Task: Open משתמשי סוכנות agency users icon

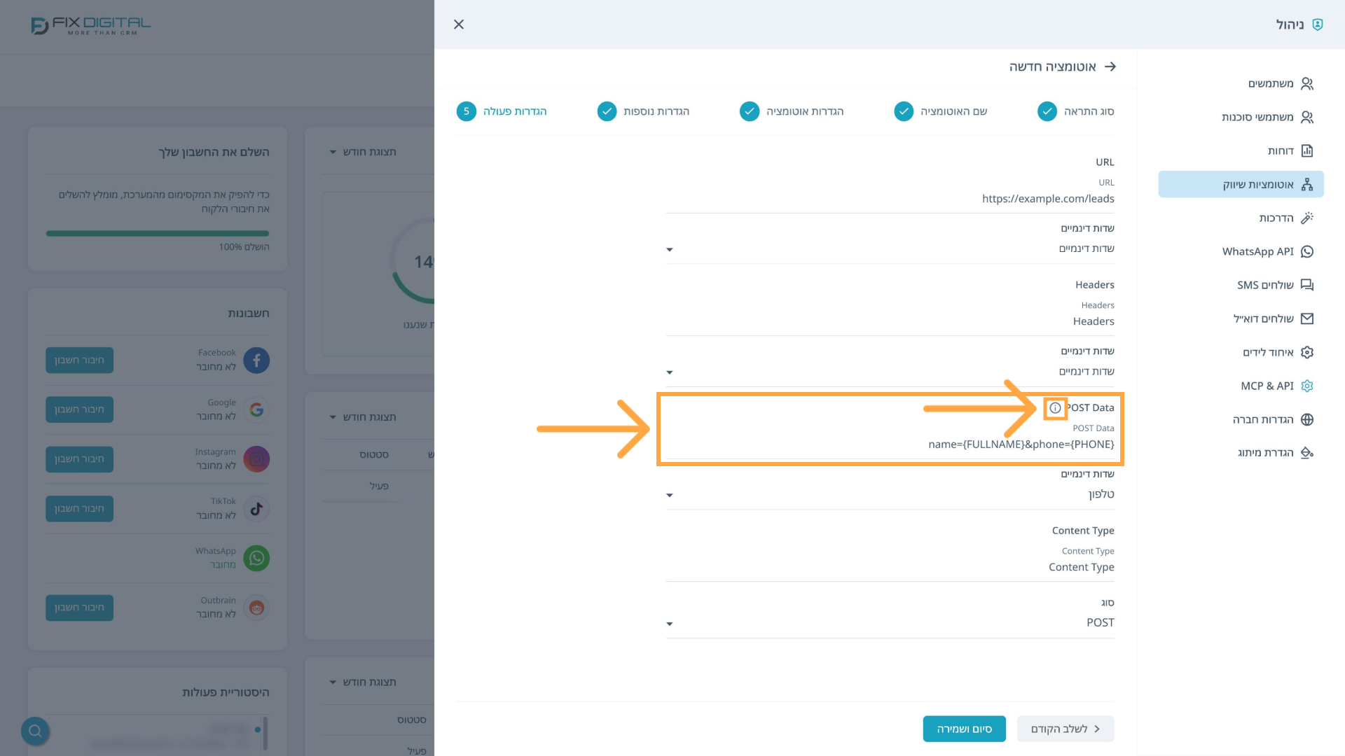Action: 1306,118
